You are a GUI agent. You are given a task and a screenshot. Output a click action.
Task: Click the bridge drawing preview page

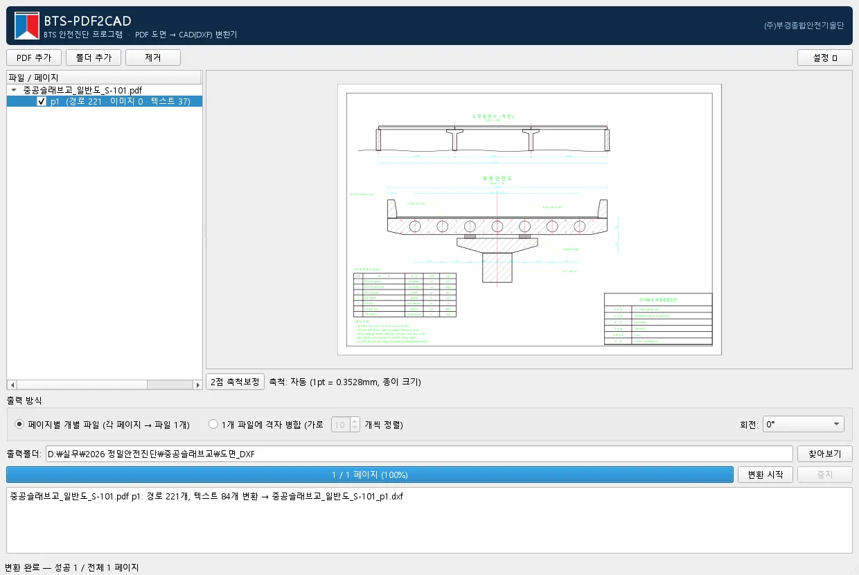[x=529, y=220]
